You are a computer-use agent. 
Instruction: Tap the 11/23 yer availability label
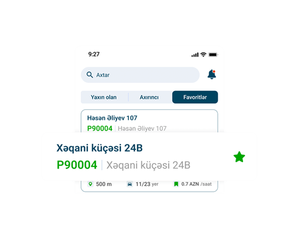pos(147,184)
